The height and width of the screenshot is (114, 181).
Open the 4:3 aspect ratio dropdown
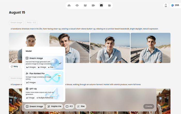point(69,106)
